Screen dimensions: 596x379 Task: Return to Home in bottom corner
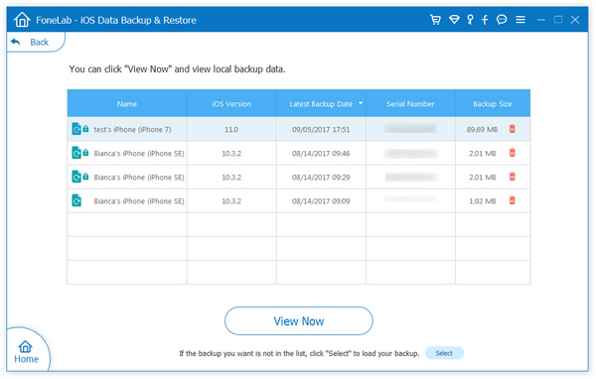pyautogui.click(x=26, y=351)
